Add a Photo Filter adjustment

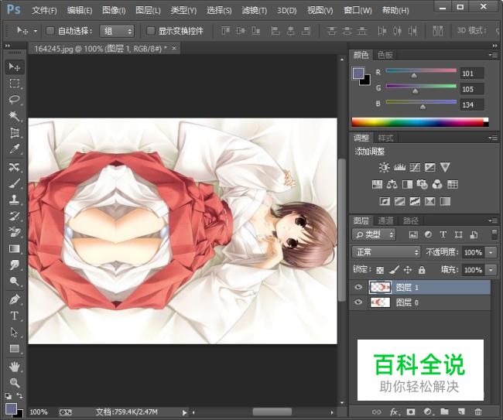click(x=423, y=184)
